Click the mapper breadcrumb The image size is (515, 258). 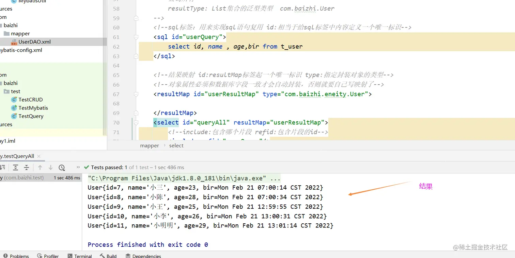(150, 145)
